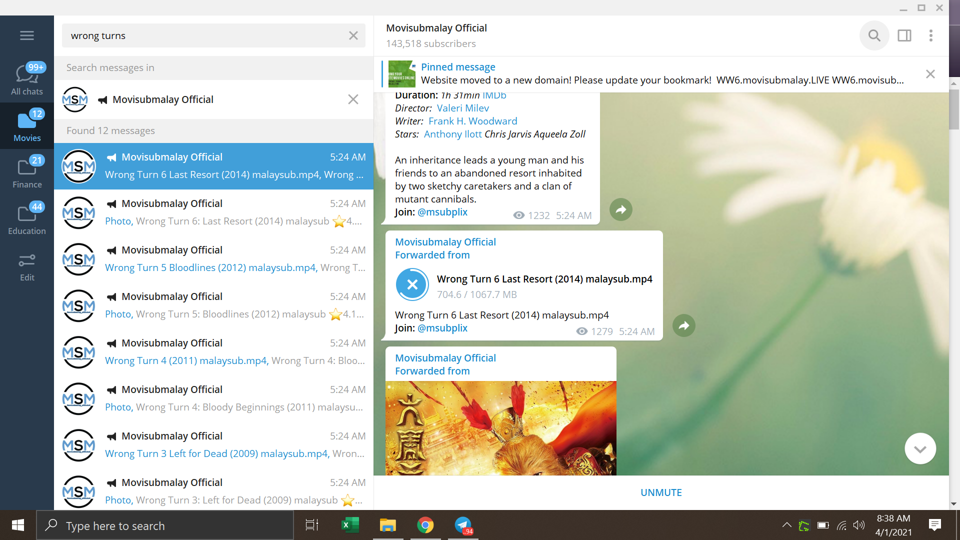Switch to the Movies folder
Image resolution: width=960 pixels, height=540 pixels.
tap(27, 125)
